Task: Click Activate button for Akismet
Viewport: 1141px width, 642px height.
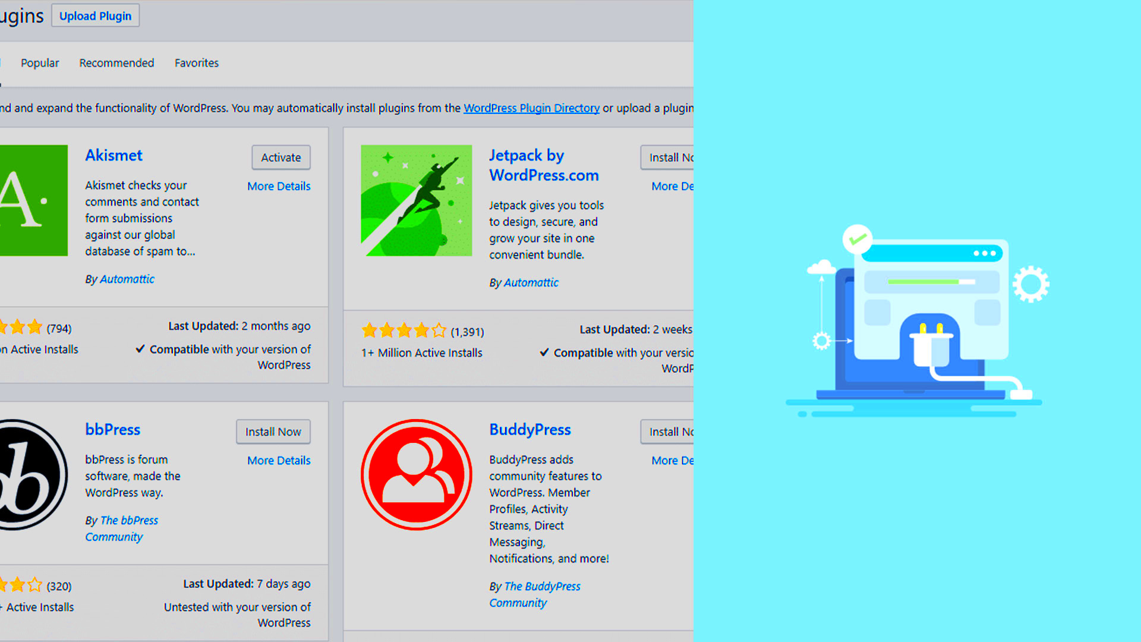Action: point(280,158)
